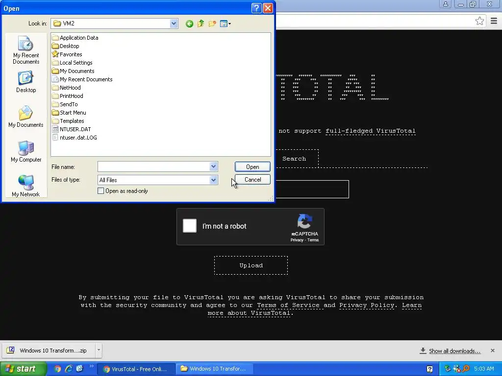Open the Privacy Policy link

pos(367,305)
